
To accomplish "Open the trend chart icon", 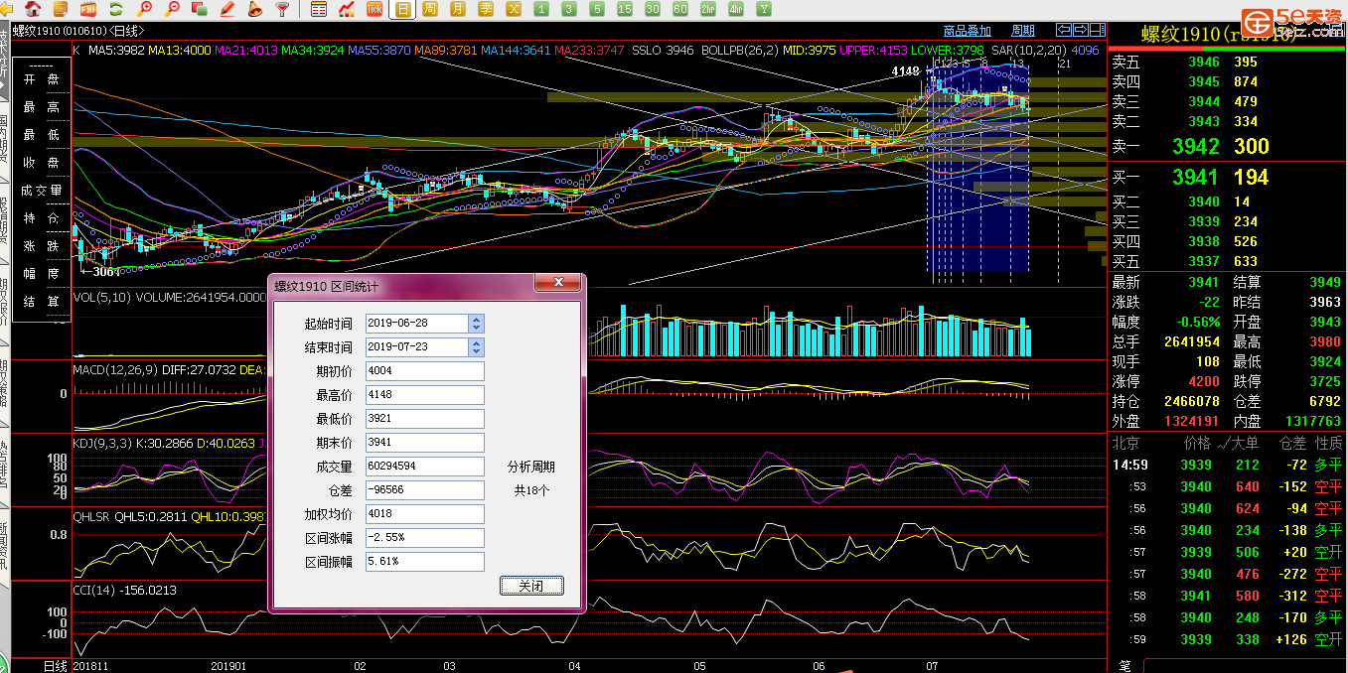I will [347, 9].
